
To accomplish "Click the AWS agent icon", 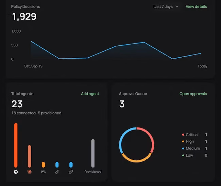I will (x=43, y=172).
